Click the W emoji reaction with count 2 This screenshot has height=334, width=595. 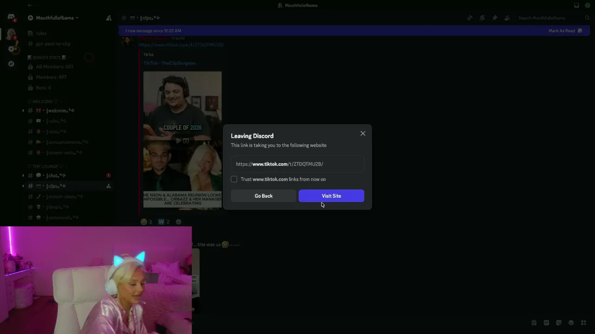(164, 222)
